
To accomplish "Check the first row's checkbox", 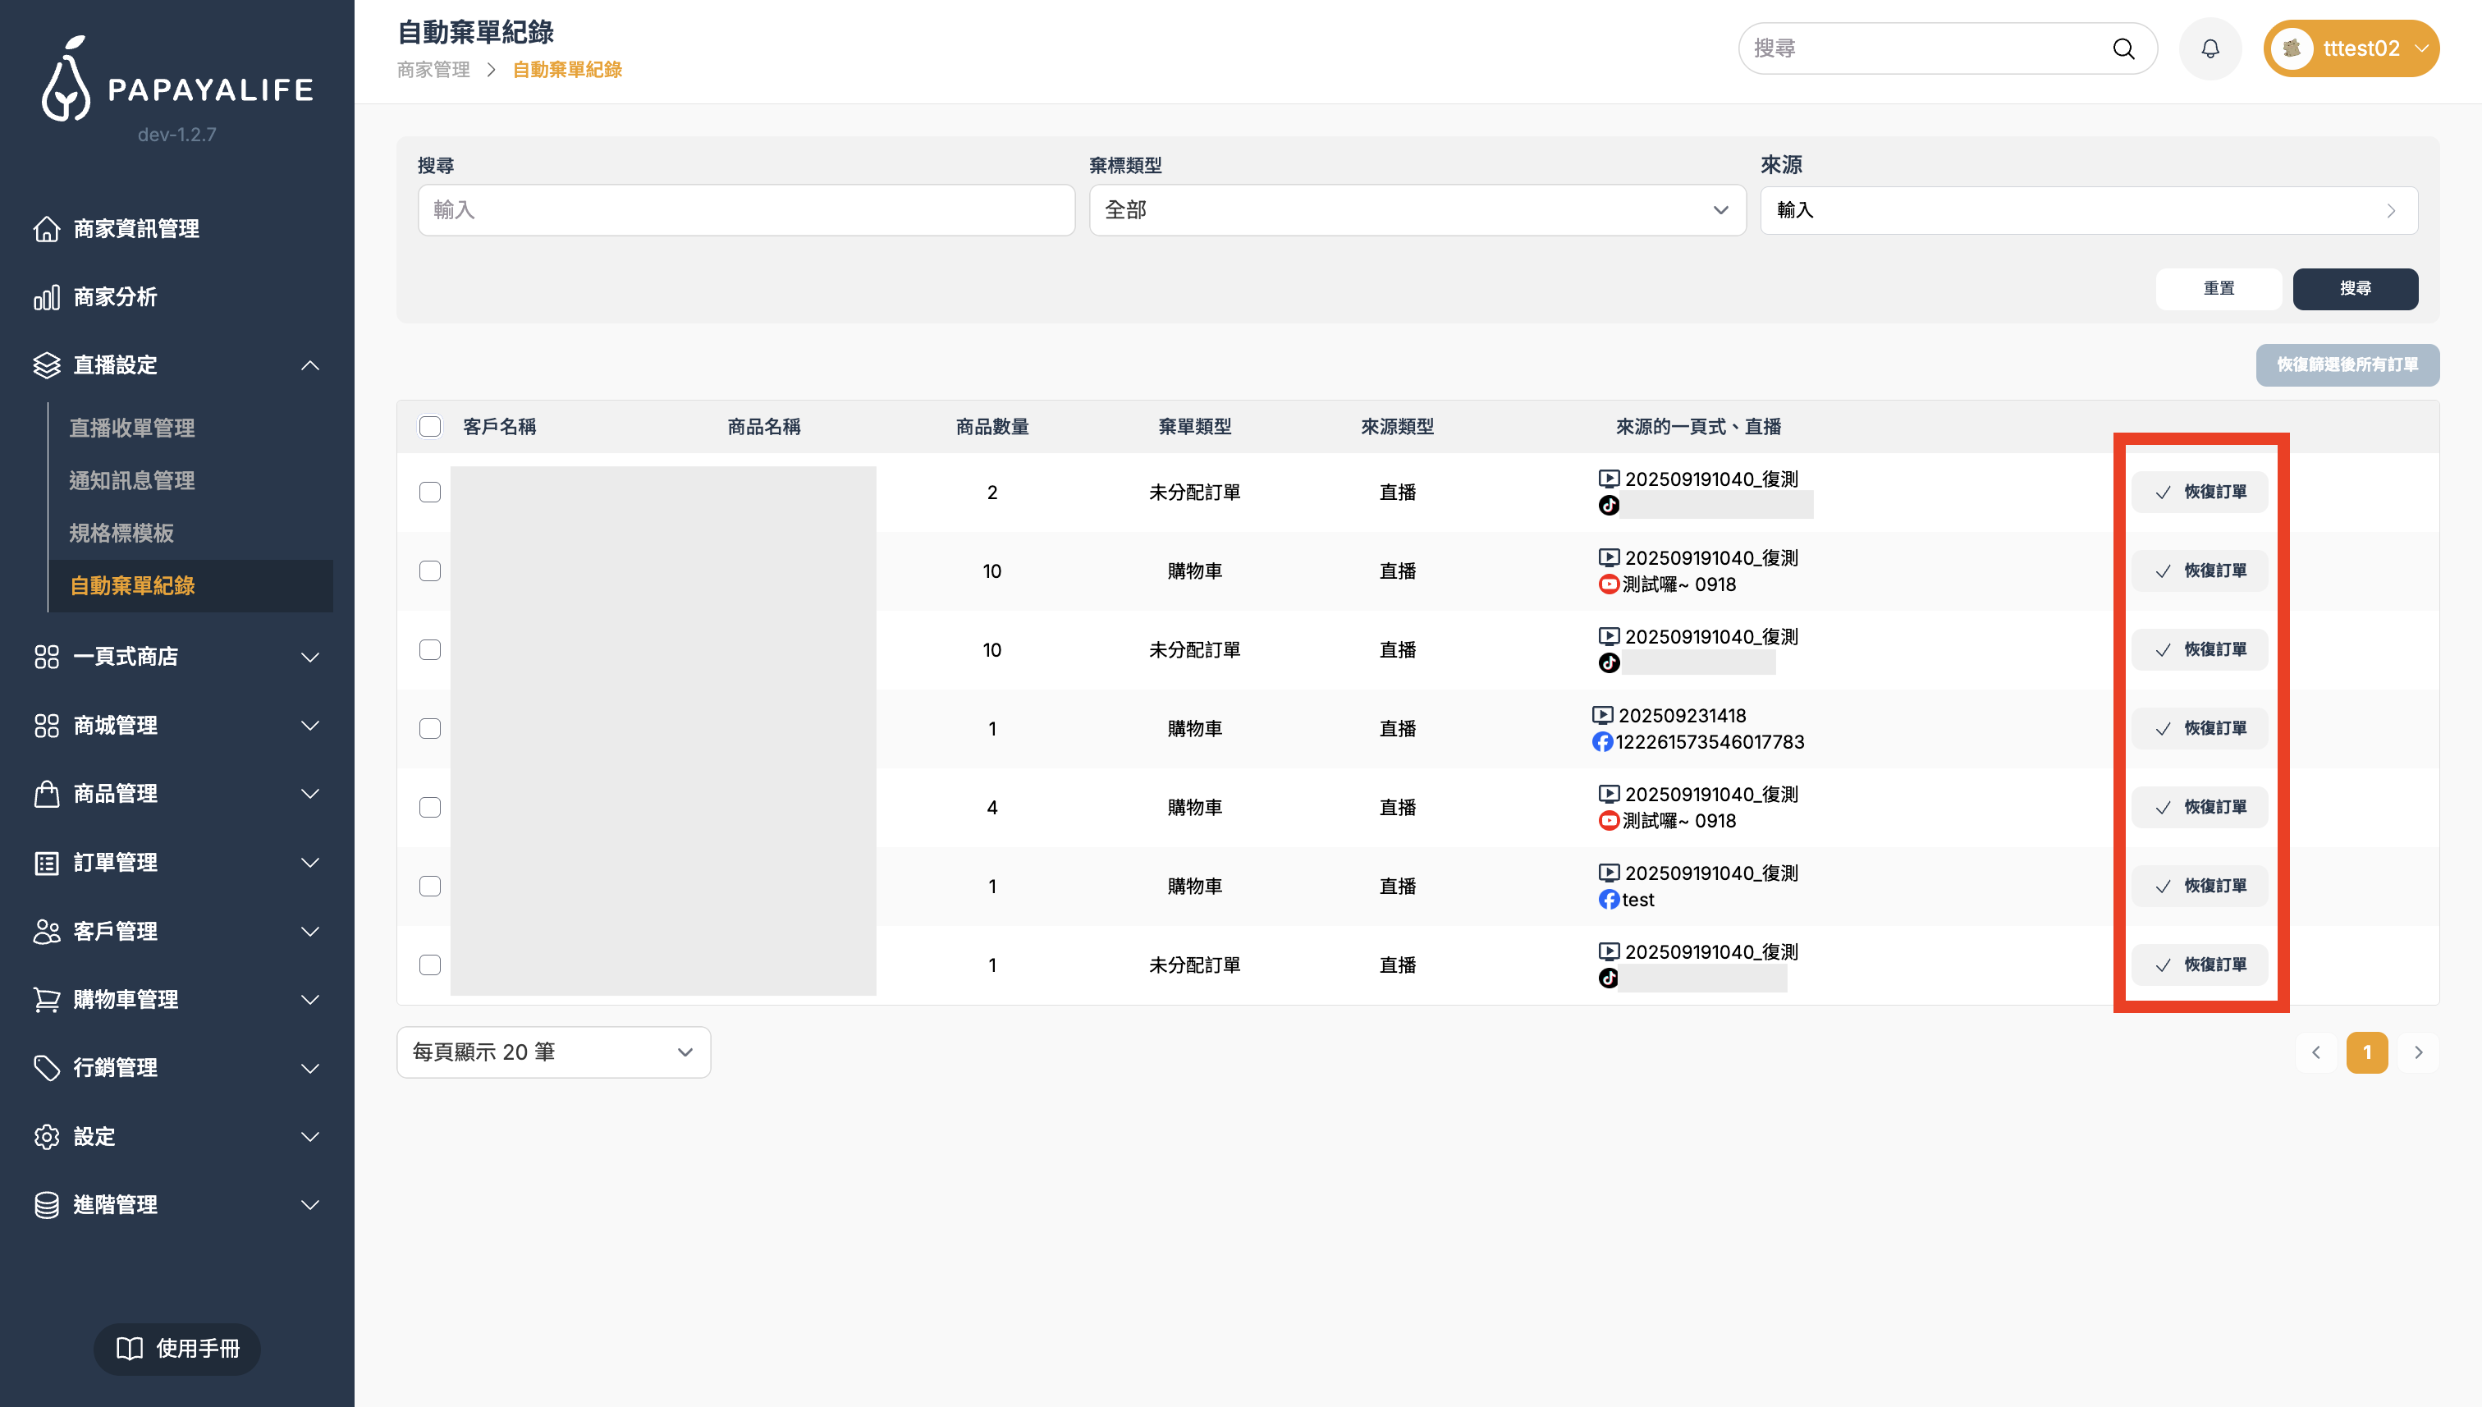I will click(430, 492).
